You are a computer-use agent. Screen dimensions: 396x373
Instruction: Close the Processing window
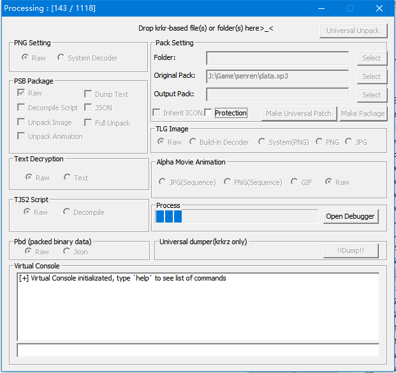coord(379,8)
